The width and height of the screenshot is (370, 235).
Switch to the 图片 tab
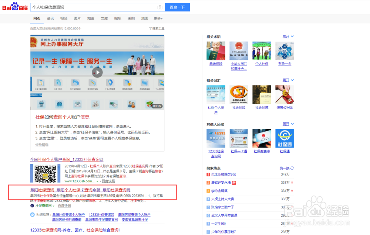click(77, 18)
